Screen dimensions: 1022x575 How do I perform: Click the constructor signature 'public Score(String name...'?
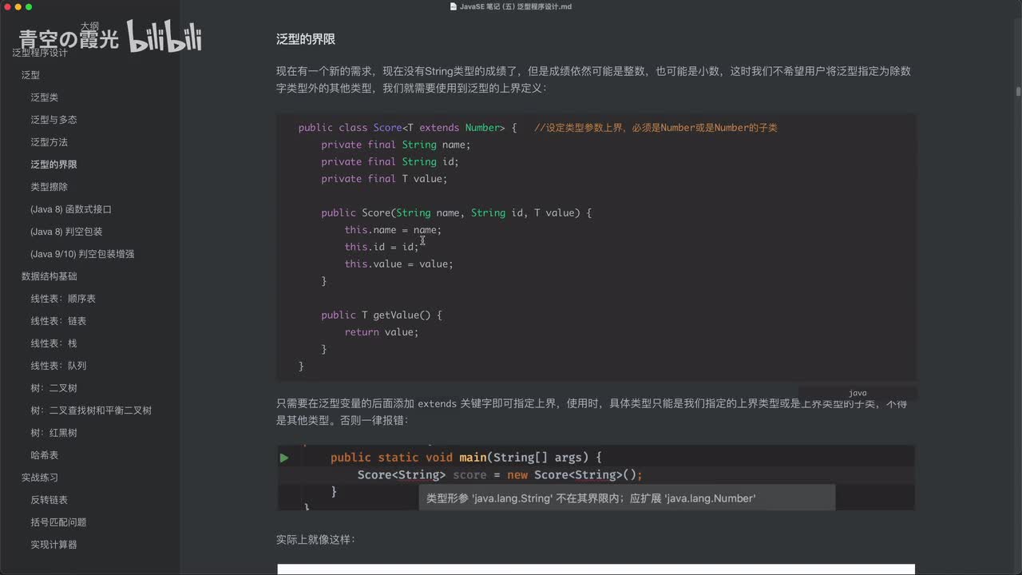point(456,213)
